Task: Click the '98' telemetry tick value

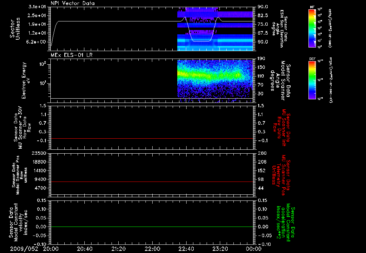Action: point(261,179)
